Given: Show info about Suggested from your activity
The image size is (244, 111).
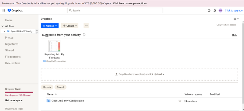Looking at the screenshot, I should (x=84, y=35).
